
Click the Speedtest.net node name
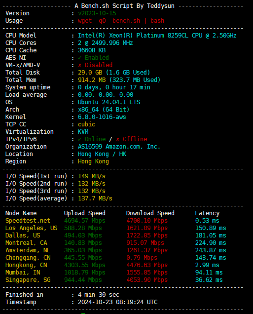click(28, 221)
